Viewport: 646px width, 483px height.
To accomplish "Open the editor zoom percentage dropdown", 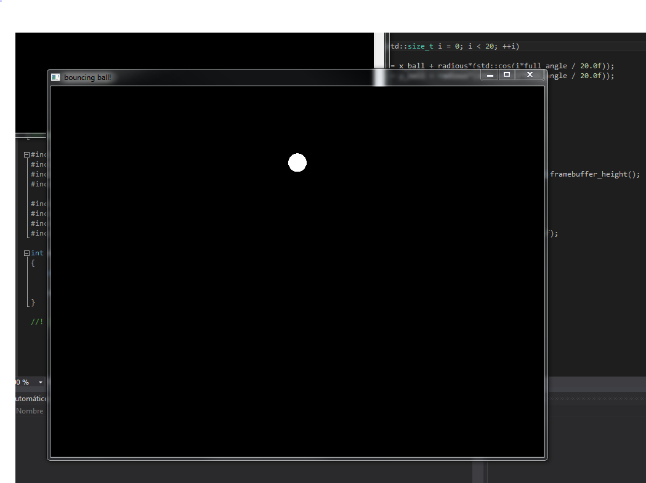I will (x=41, y=382).
